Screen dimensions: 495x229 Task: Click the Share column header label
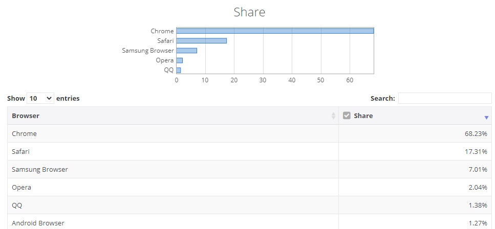coord(363,116)
